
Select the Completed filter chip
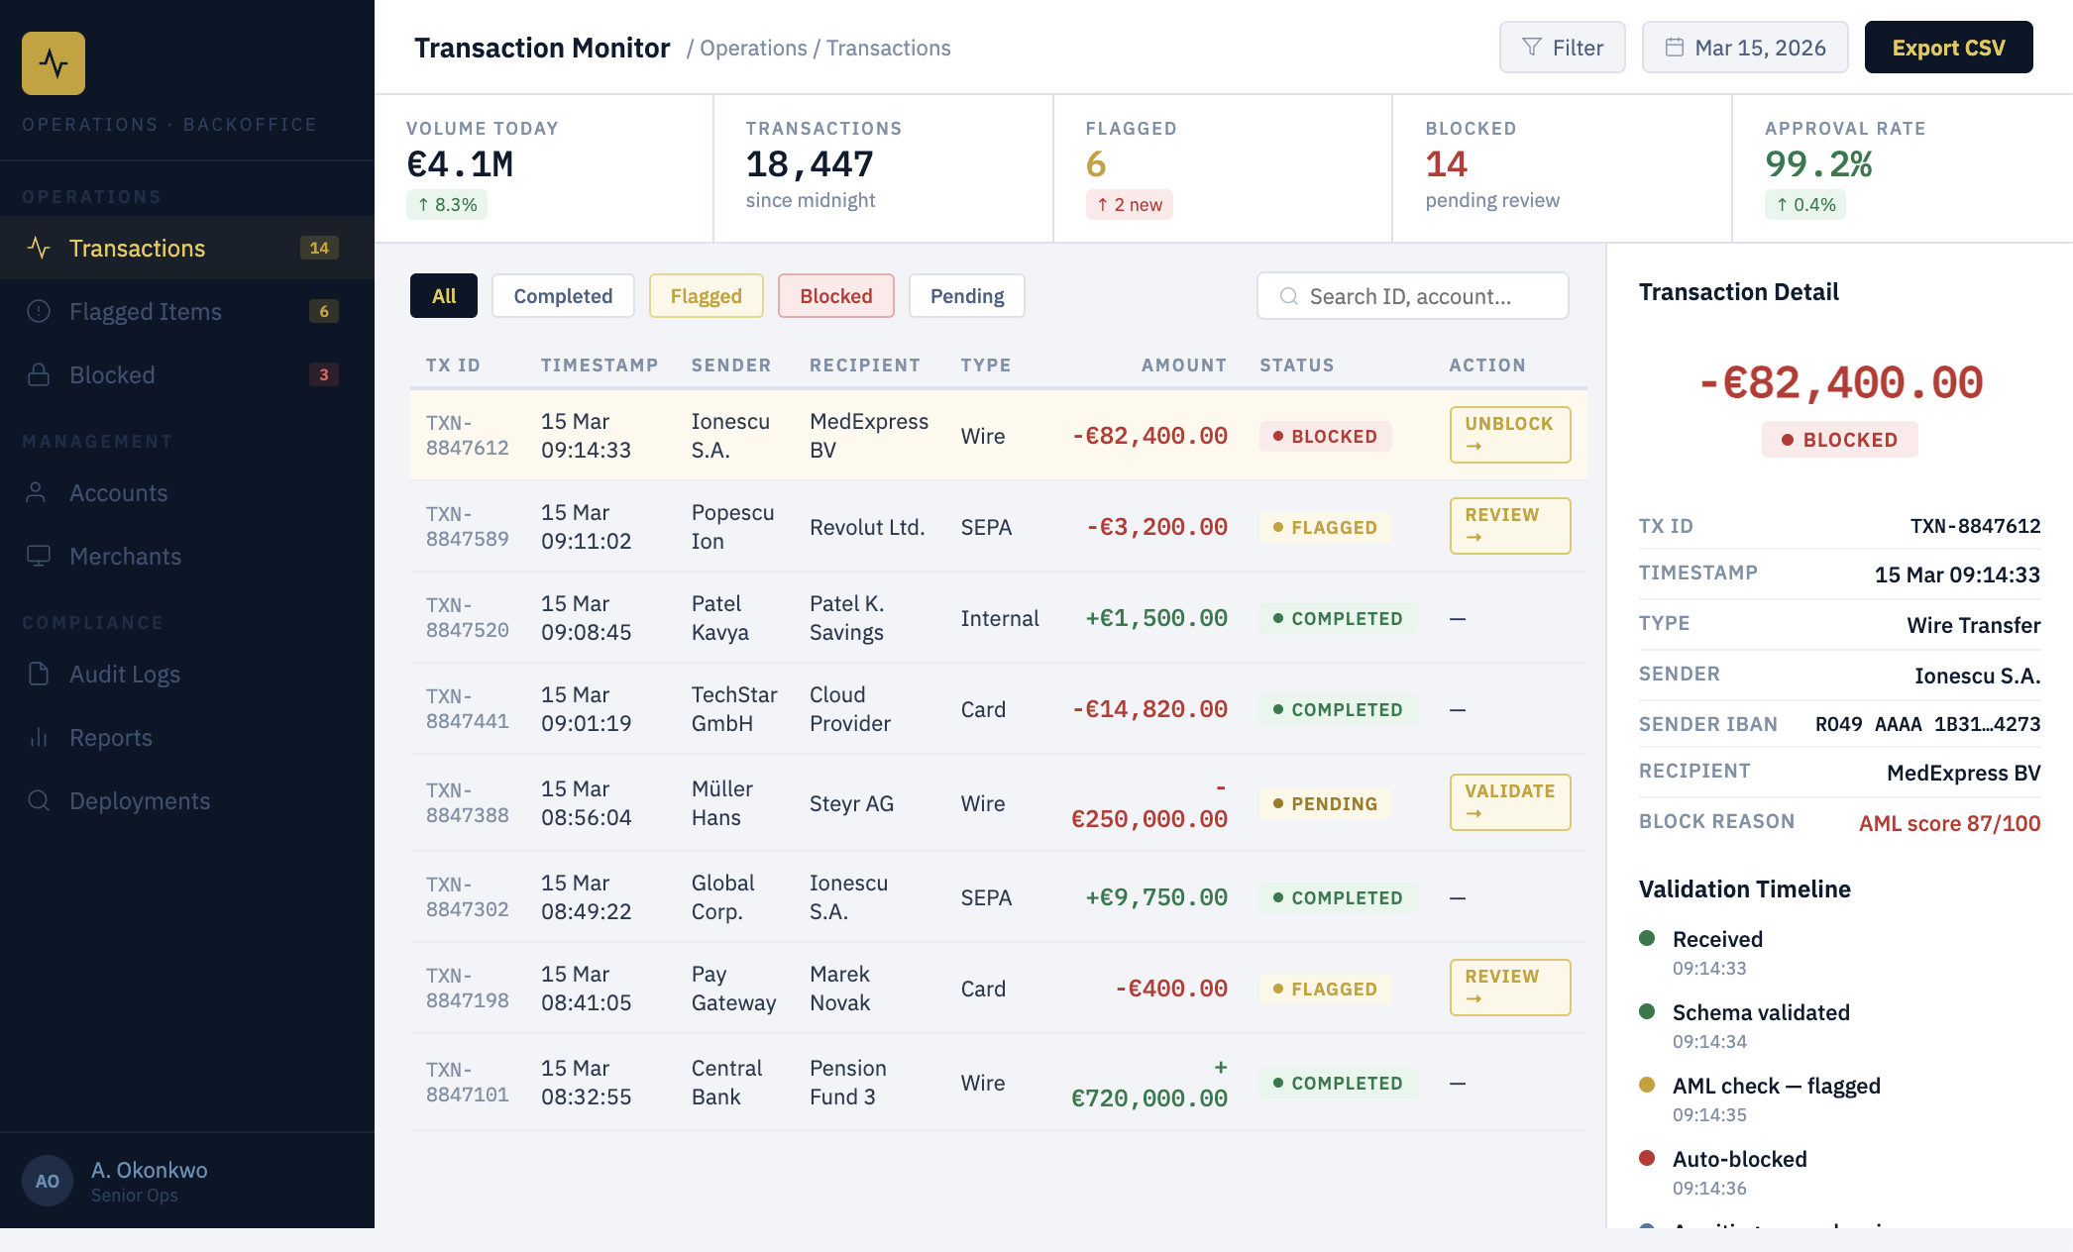(563, 296)
